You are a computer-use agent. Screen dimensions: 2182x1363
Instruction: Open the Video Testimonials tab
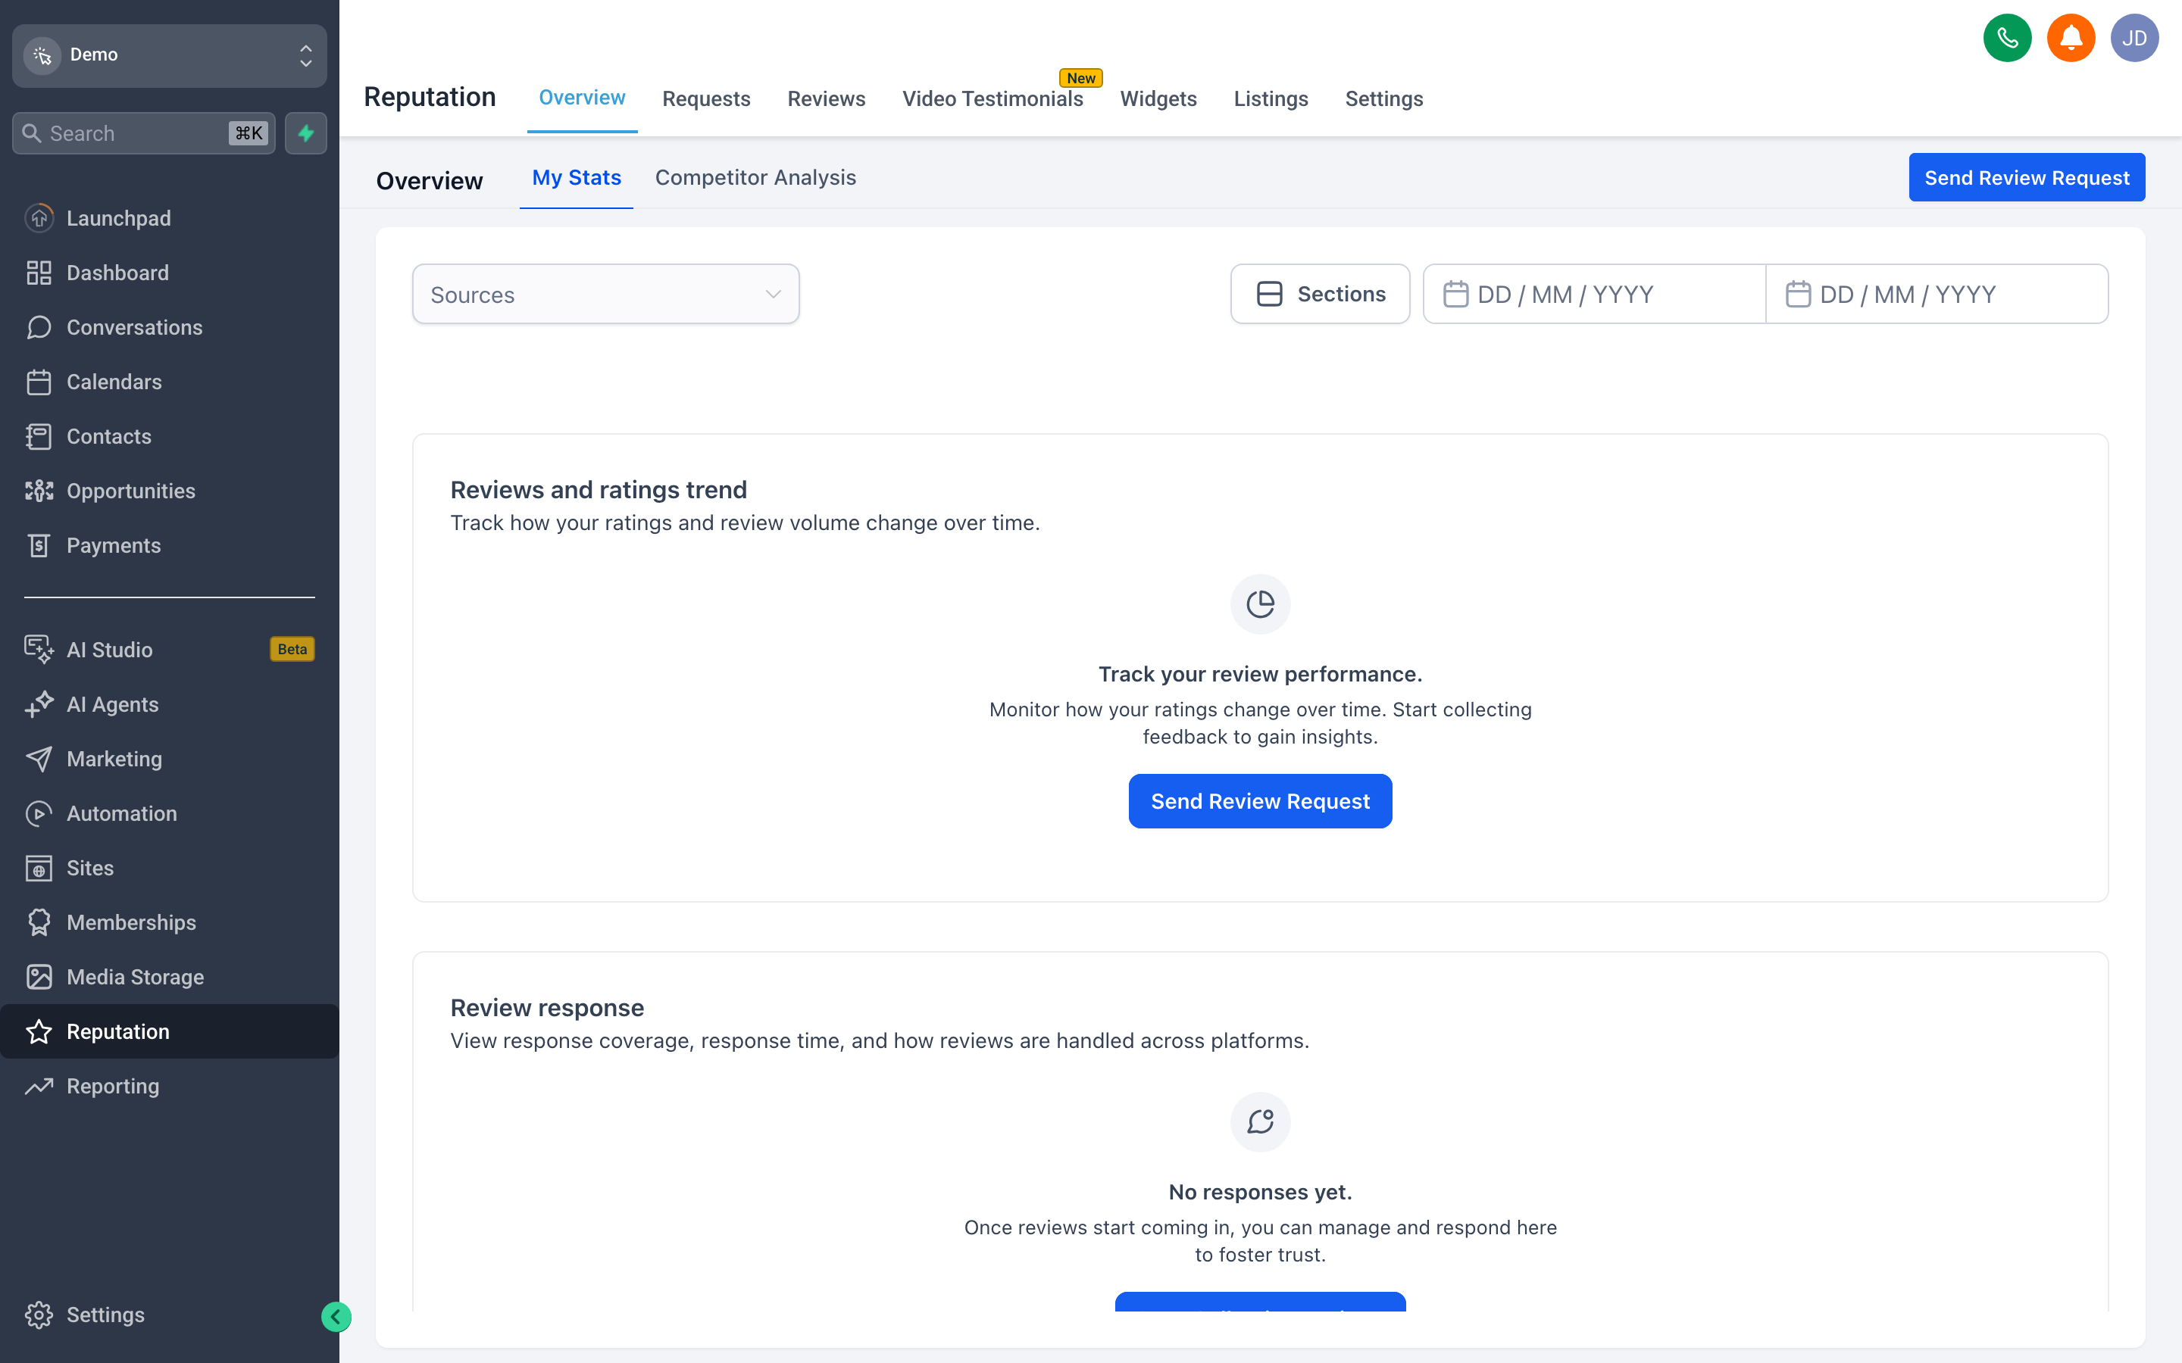992,99
